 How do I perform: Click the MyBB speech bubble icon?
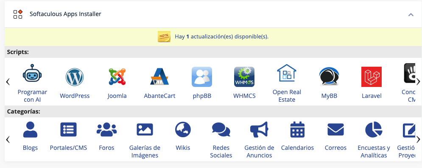tap(329, 76)
